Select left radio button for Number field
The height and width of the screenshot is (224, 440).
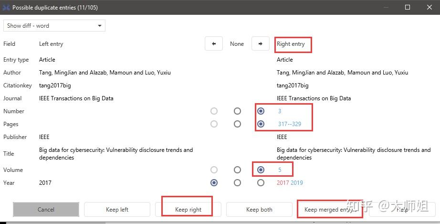214,111
